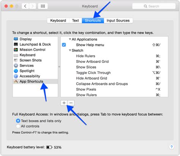Click the Services gear icon

pos(16,66)
